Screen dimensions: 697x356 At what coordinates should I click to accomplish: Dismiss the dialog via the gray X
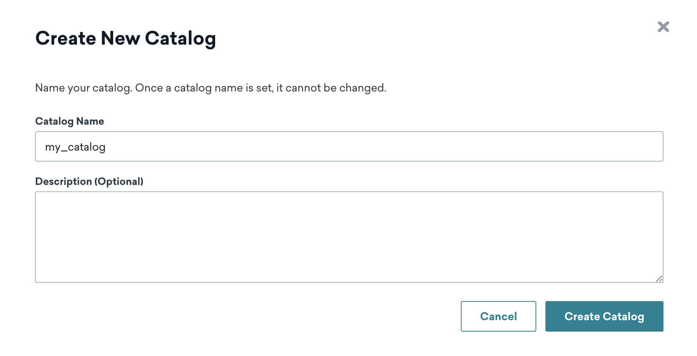click(x=663, y=27)
